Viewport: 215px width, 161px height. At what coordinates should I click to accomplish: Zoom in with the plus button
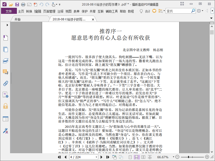click(x=207, y=157)
